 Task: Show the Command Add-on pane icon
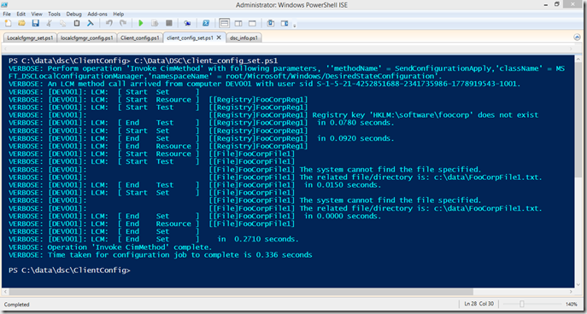(285, 23)
